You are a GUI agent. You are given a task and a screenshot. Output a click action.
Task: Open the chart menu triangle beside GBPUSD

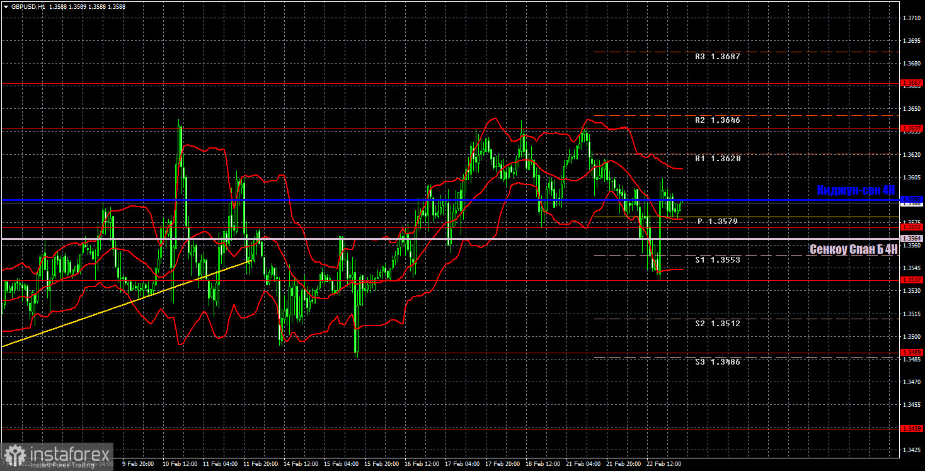pyautogui.click(x=6, y=6)
